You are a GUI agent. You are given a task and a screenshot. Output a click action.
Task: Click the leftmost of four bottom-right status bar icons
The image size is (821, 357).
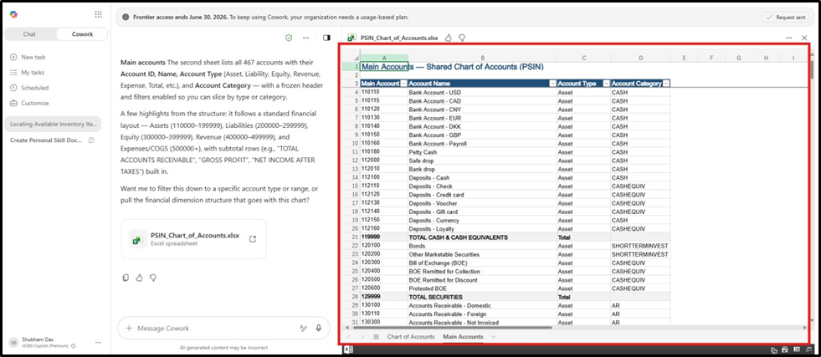[774, 350]
